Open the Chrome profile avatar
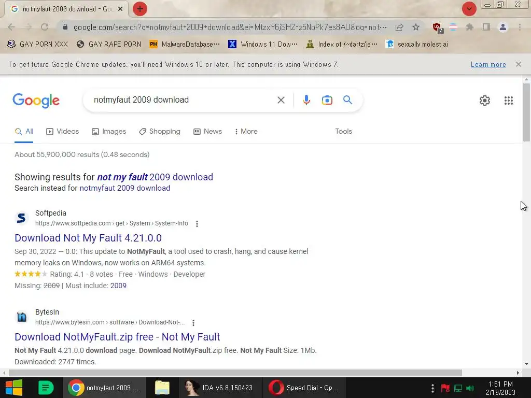 click(503, 27)
